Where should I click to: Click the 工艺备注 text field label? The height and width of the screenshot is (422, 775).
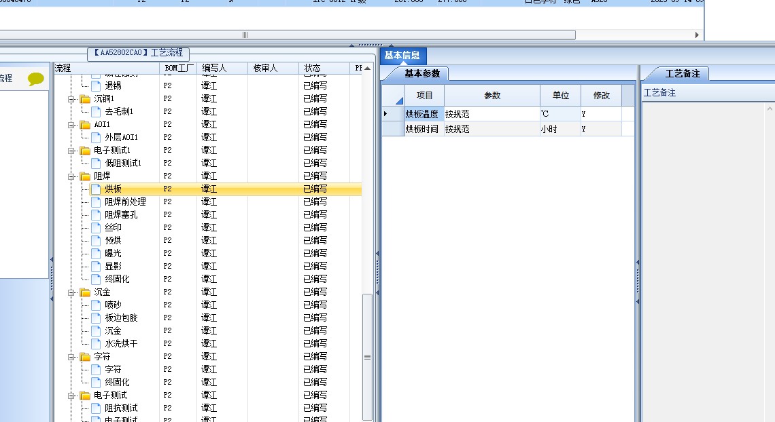659,93
